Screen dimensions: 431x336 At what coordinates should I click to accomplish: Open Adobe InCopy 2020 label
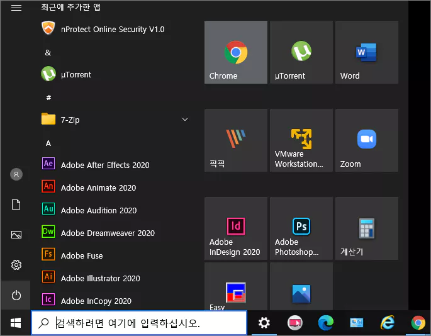96,301
